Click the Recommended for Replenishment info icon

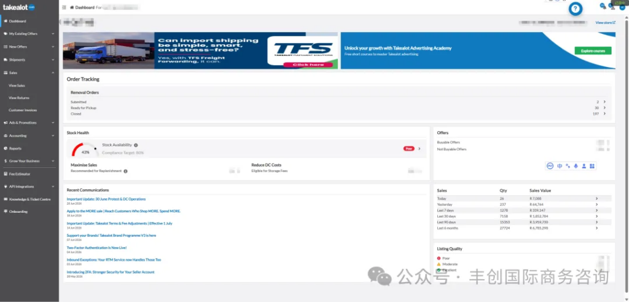tap(125, 171)
